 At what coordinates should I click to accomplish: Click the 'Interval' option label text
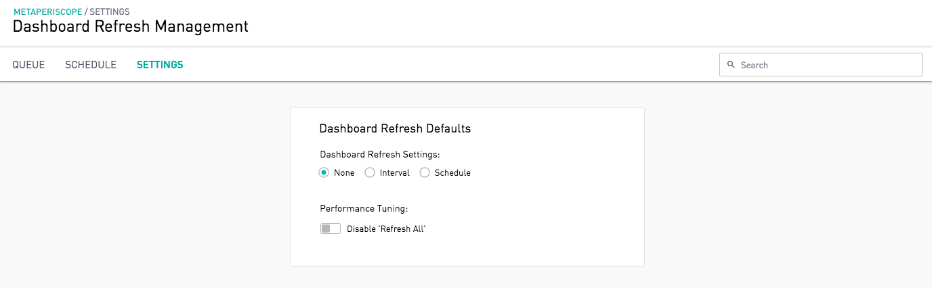pos(395,172)
